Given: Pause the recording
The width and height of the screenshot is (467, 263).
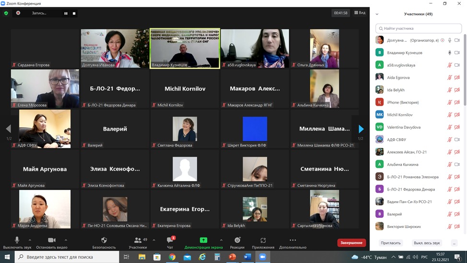Looking at the screenshot, I should (x=66, y=13).
